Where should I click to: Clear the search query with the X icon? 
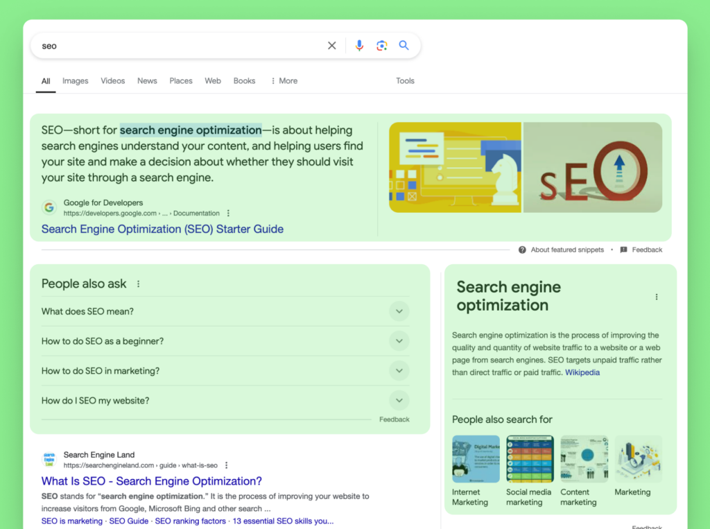(x=331, y=45)
